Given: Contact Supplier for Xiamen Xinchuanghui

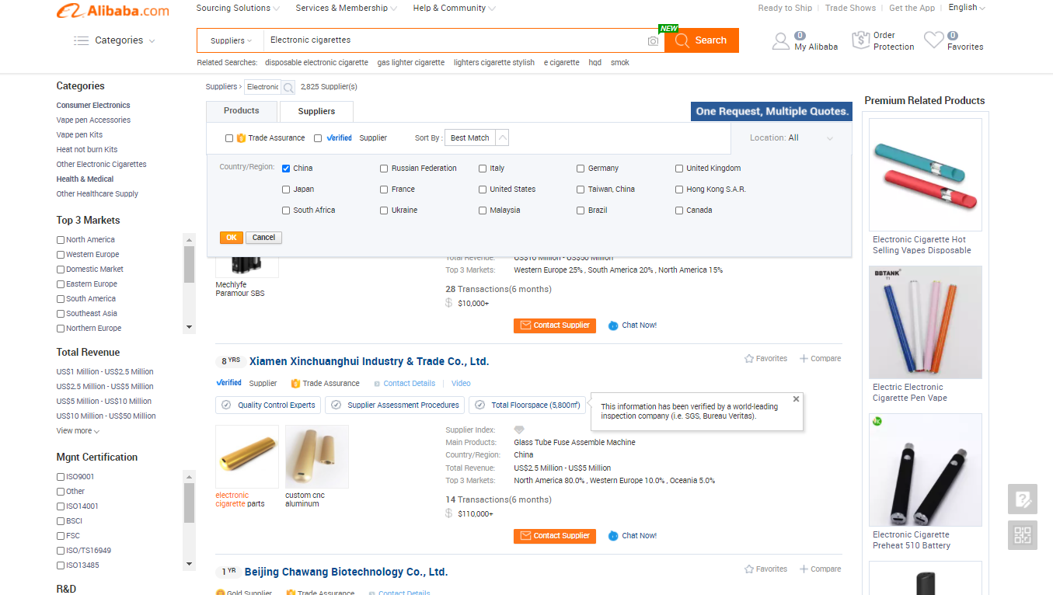Looking at the screenshot, I should tap(555, 536).
